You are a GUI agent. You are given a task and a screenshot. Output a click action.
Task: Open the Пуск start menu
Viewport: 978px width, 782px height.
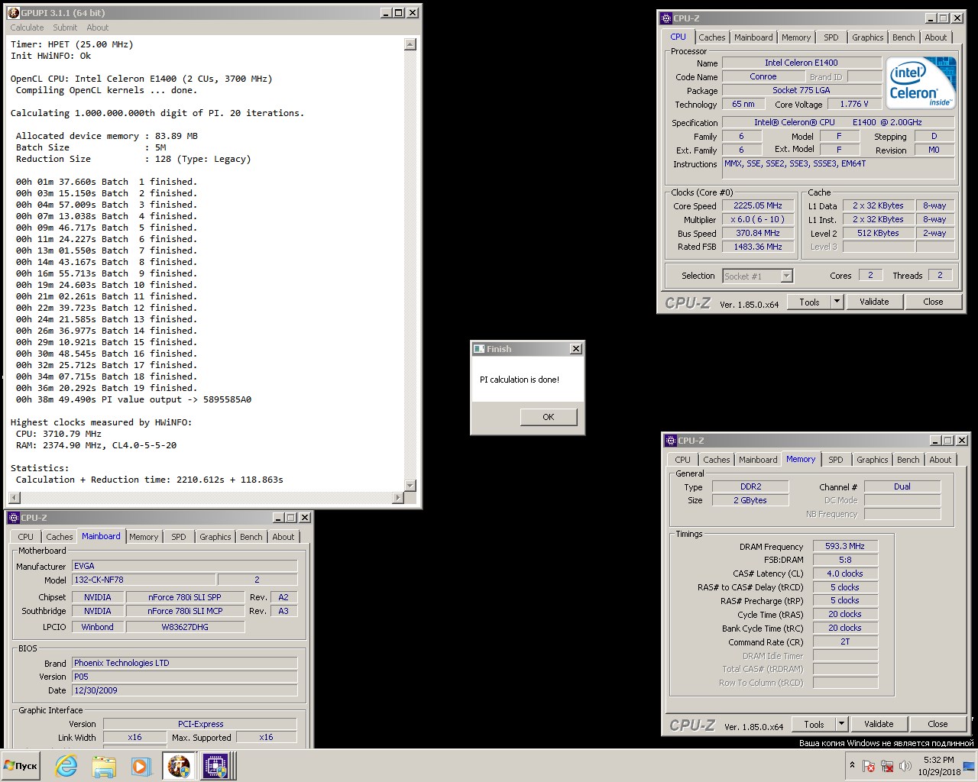click(21, 766)
